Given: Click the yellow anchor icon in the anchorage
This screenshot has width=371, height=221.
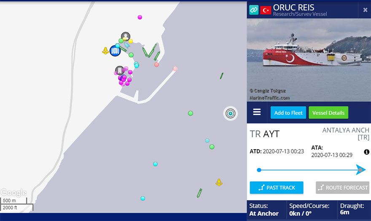Looking at the screenshot, I should pyautogui.click(x=219, y=183).
